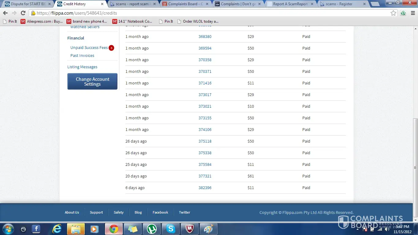Open listing link 370358
Image resolution: width=418 pixels, height=235 pixels.
[205, 60]
